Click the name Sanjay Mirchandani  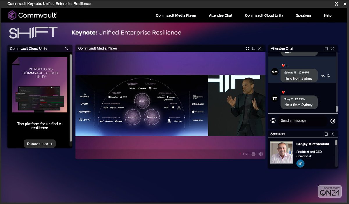[x=313, y=144]
